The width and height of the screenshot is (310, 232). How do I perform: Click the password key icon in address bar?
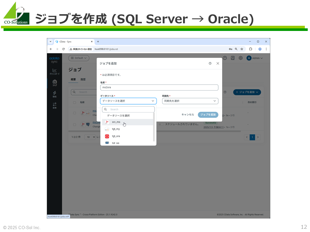[x=231, y=49]
